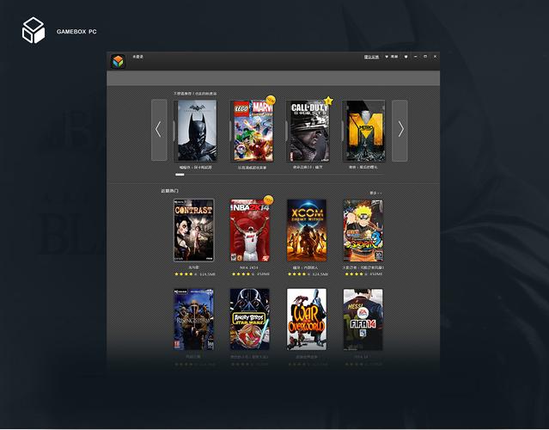Open the Angry Birds Star Wars cover
The width and height of the screenshot is (549, 430).
(x=250, y=319)
